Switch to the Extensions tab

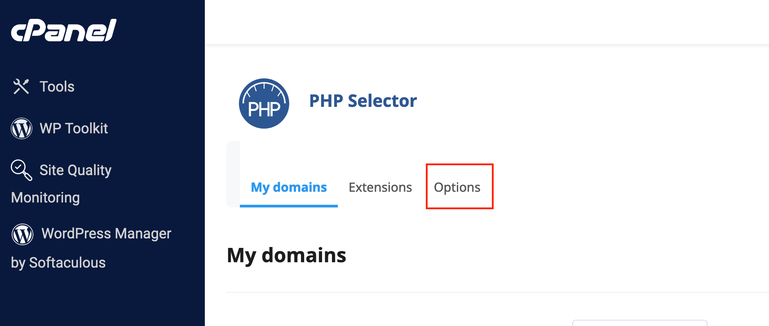(380, 187)
